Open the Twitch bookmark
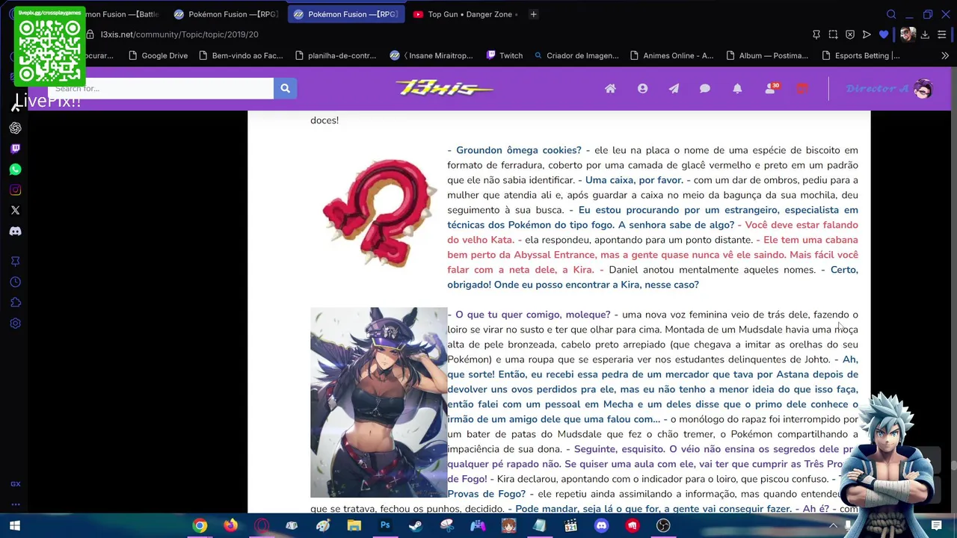 tap(505, 55)
